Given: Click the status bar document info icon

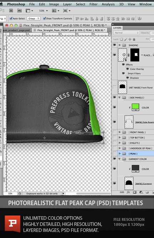Looking at the screenshot, I should click(x=20, y=193).
